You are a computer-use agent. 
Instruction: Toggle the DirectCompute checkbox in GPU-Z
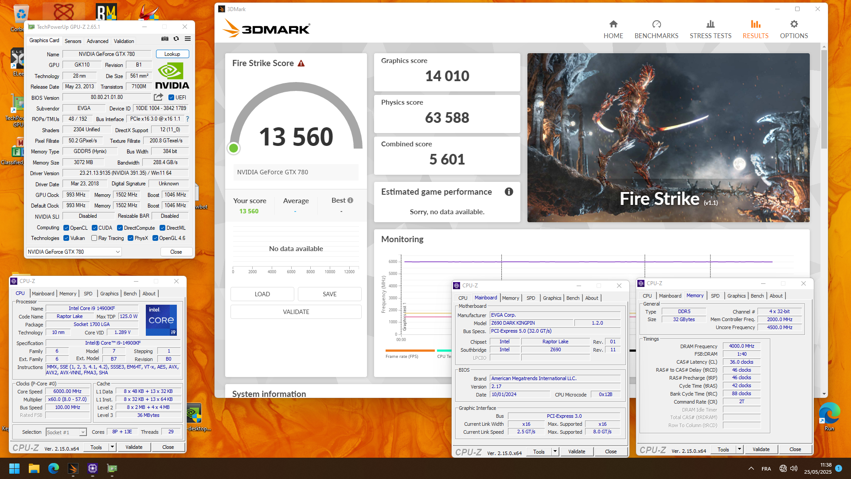pos(120,228)
